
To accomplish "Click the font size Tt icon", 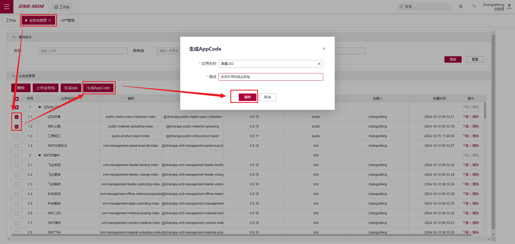I will coord(474,7).
